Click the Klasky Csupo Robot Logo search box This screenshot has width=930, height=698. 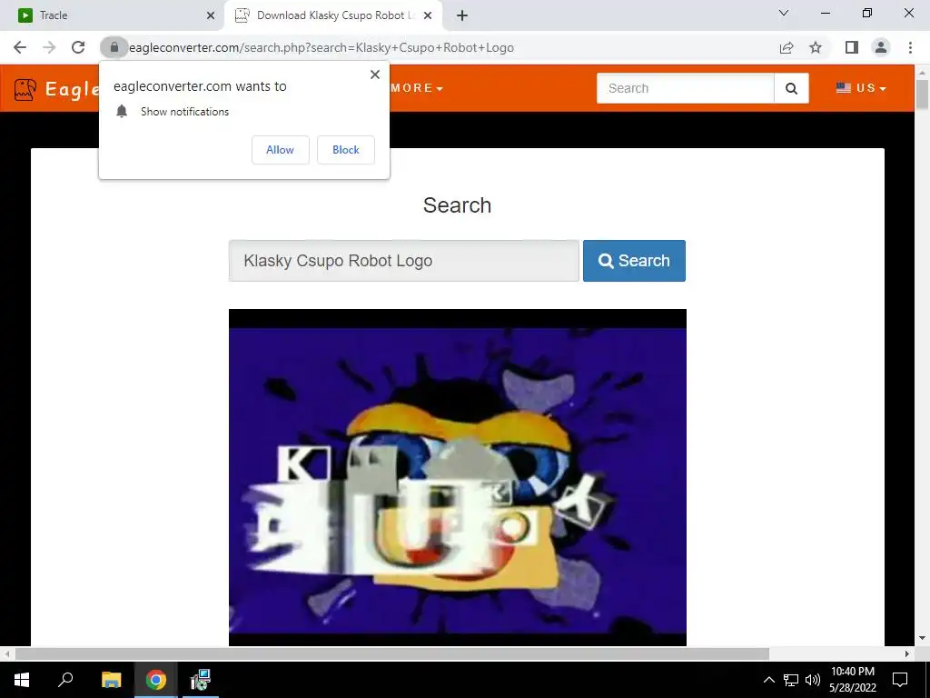[x=404, y=261]
